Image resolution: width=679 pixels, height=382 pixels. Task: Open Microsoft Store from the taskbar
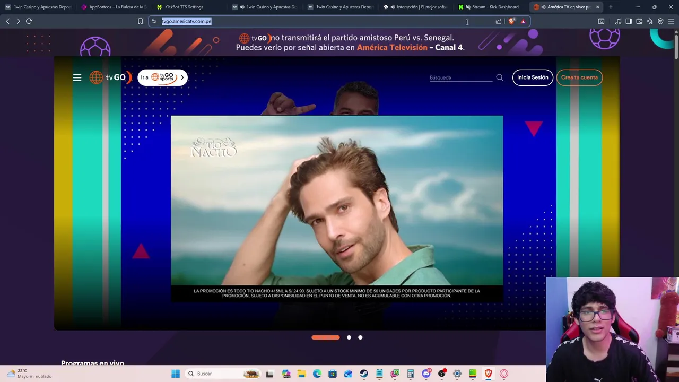[332, 374]
